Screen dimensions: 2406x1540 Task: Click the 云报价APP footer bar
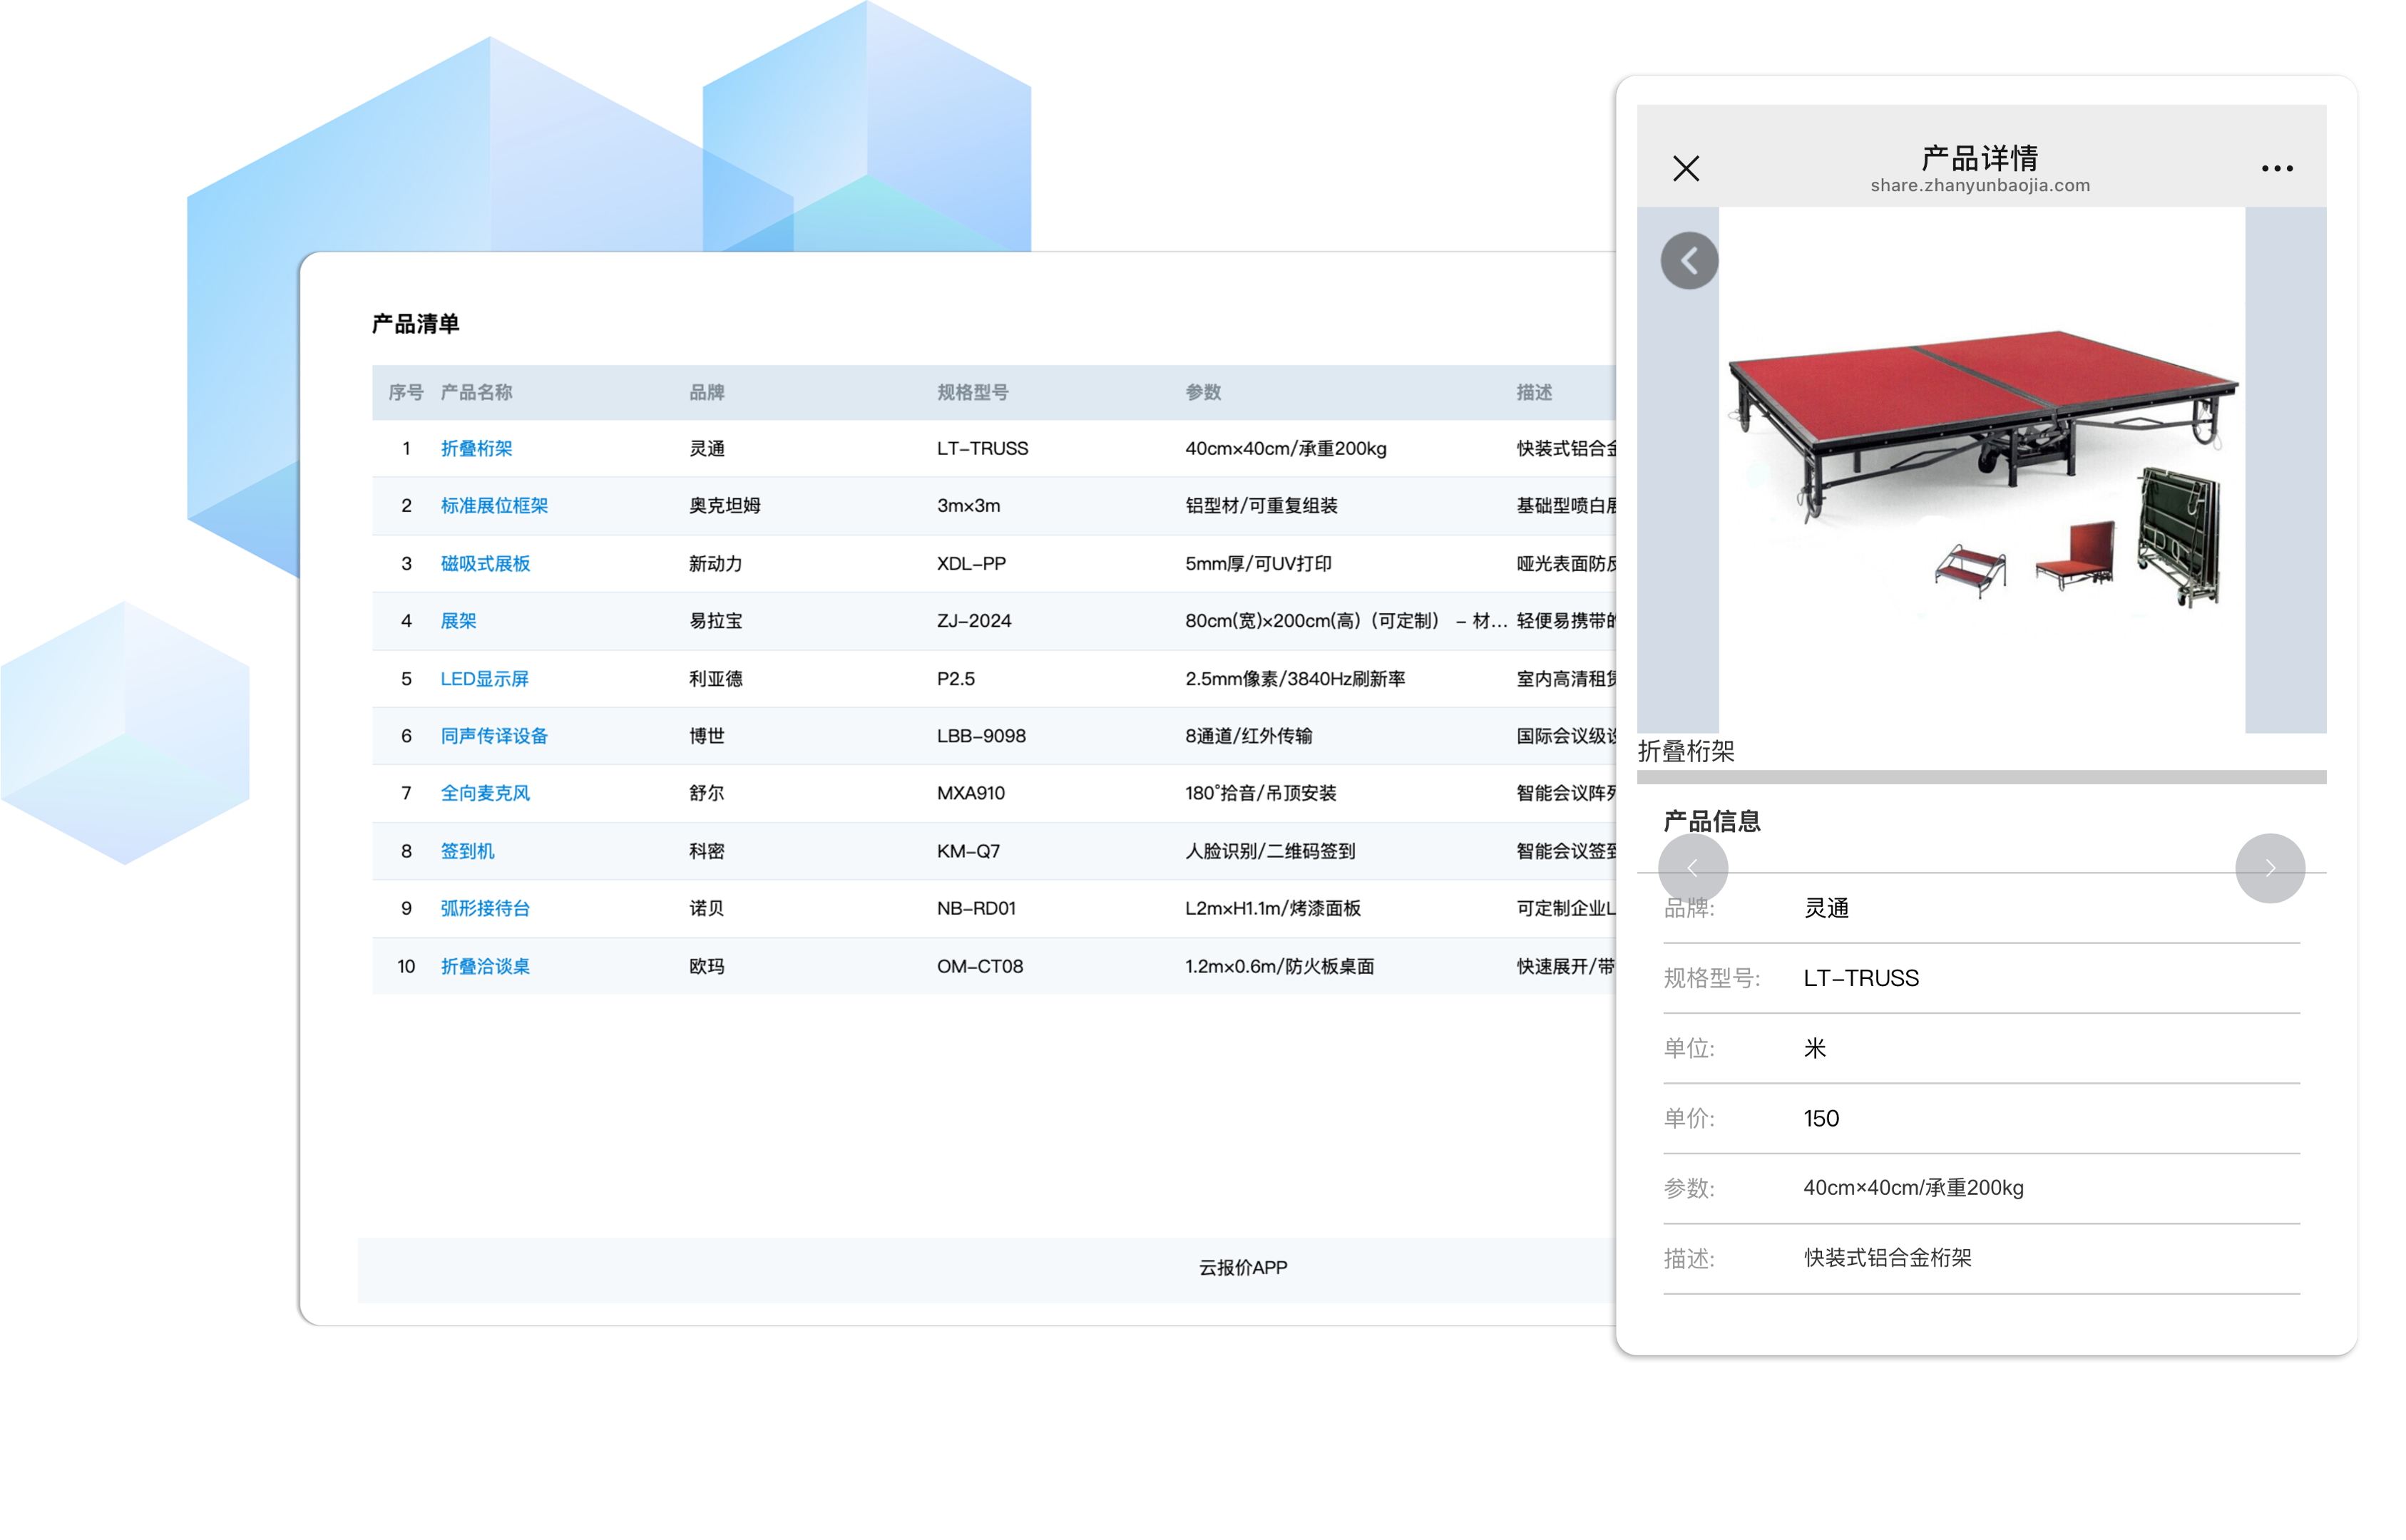tap(1242, 1267)
